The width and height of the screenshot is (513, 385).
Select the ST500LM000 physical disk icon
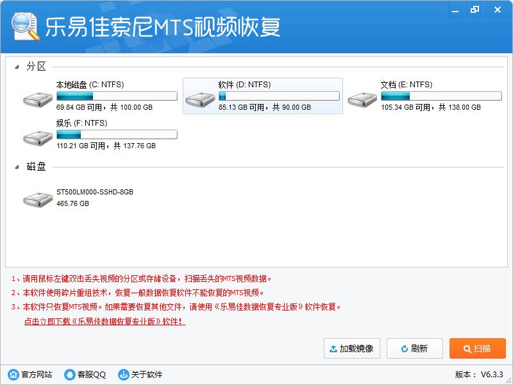(x=38, y=200)
